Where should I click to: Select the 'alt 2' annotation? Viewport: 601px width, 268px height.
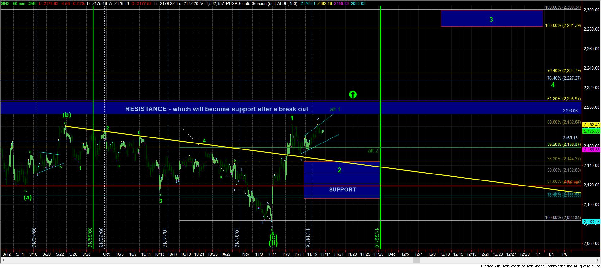point(373,151)
